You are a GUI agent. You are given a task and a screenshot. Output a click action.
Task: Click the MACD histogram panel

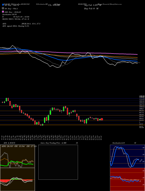pyautogui.click(x=17, y=179)
